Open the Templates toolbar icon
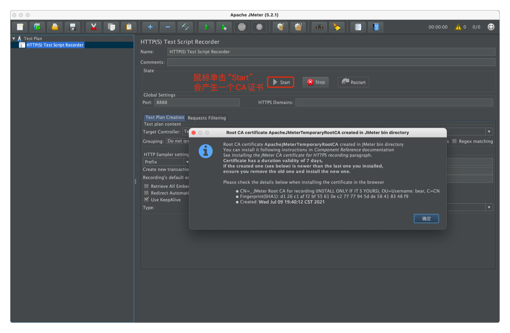Image resolution: width=510 pixels, height=333 pixels. (x=37, y=27)
